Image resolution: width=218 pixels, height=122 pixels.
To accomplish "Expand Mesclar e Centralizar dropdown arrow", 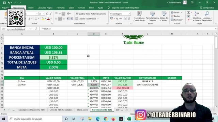I will coord(98,19).
